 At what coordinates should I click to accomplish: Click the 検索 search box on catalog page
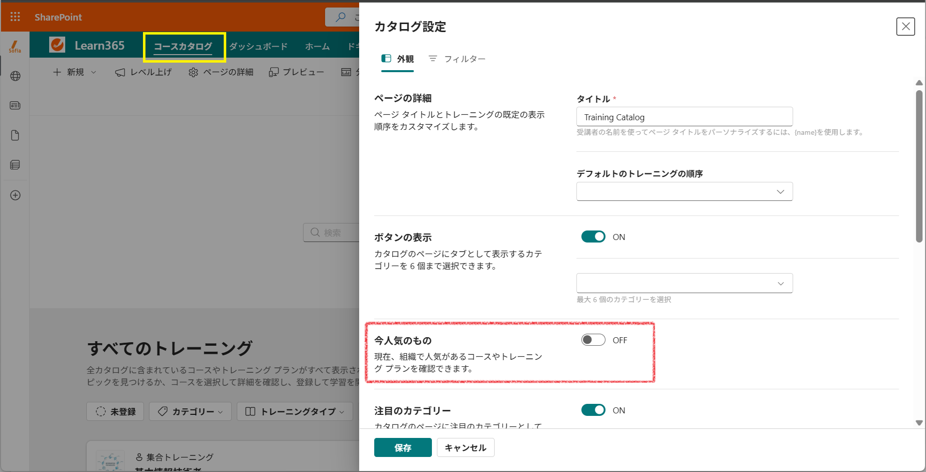(331, 232)
